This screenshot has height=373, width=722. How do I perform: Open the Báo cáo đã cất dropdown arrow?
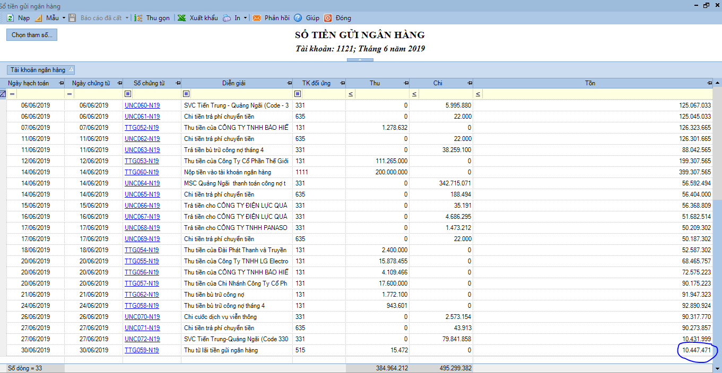coord(127,18)
